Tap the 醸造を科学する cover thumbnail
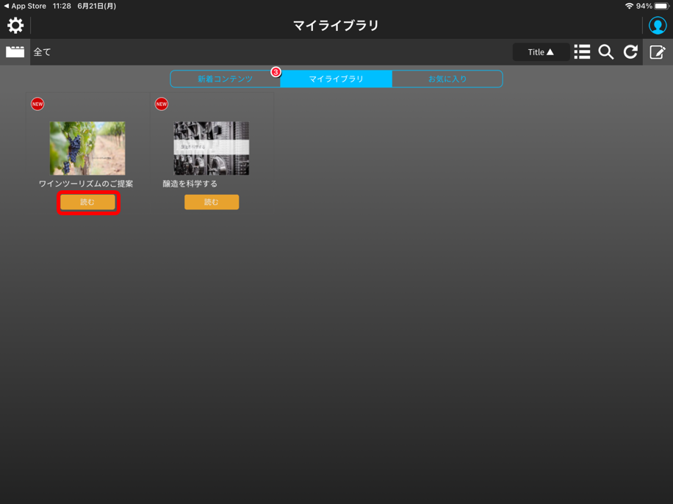 (x=212, y=148)
